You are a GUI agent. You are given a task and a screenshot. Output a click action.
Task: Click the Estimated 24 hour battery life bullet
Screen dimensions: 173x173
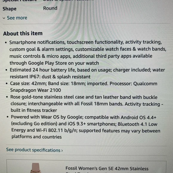click(87, 73)
